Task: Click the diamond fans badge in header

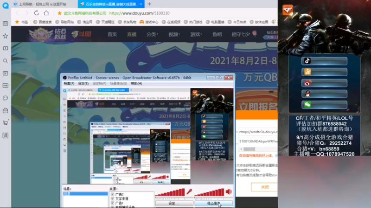Action: tap(48, 34)
